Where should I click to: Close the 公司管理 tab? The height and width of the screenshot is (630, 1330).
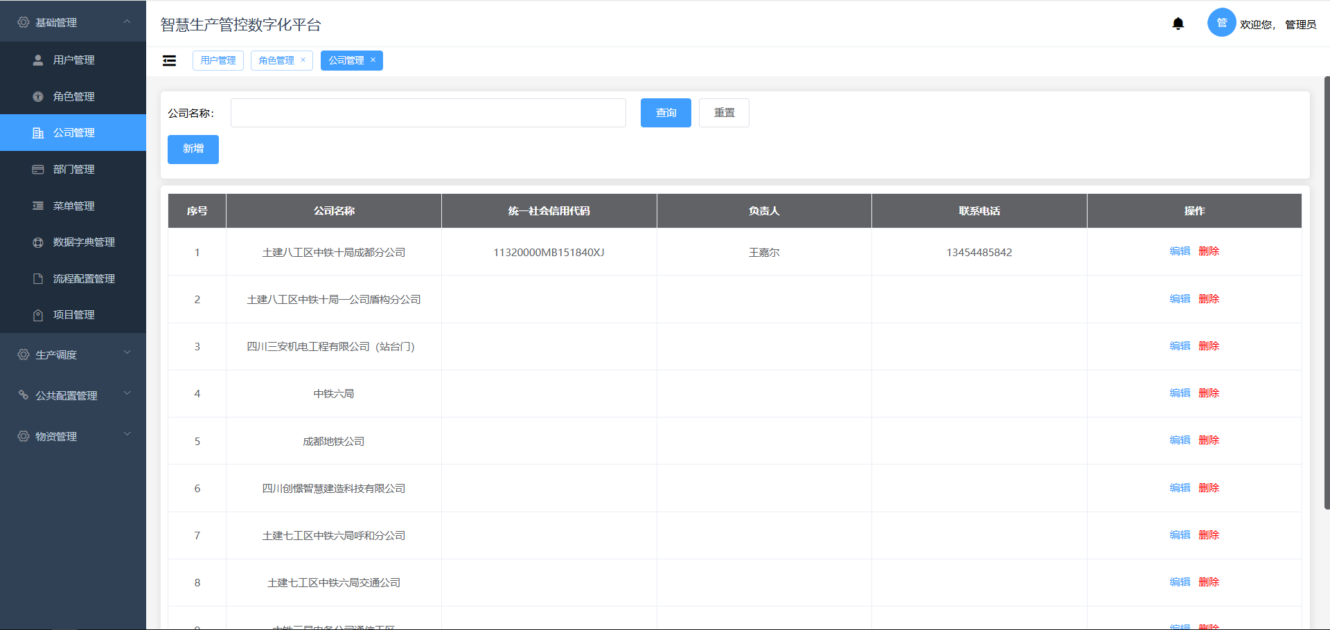[x=373, y=60]
